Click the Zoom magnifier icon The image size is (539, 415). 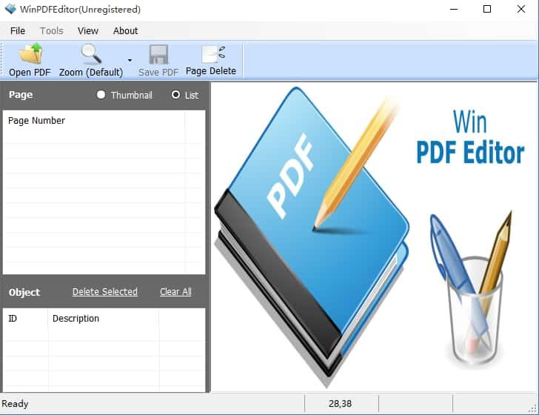coord(91,53)
